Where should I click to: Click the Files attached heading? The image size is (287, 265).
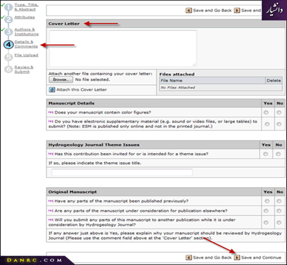[x=177, y=74]
